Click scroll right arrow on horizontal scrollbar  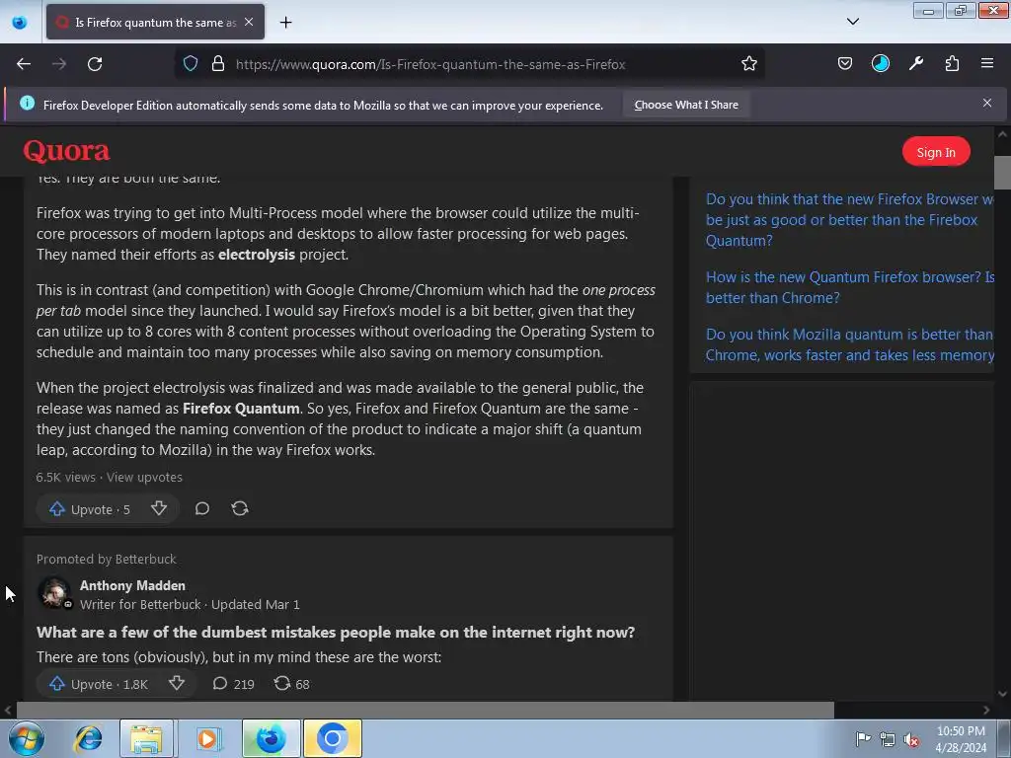coord(986,711)
